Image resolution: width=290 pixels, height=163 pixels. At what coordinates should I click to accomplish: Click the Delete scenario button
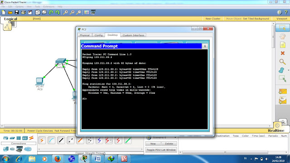point(169,144)
